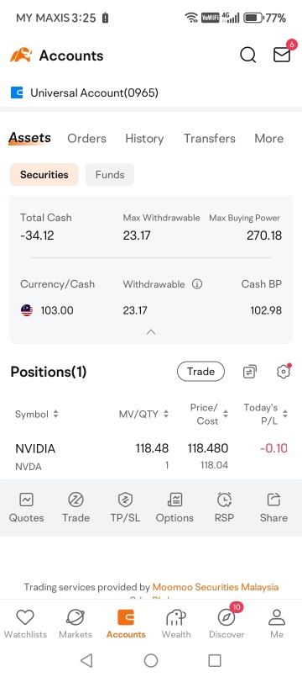The image size is (302, 677).
Task: Switch to the Funds filter
Action: click(110, 174)
